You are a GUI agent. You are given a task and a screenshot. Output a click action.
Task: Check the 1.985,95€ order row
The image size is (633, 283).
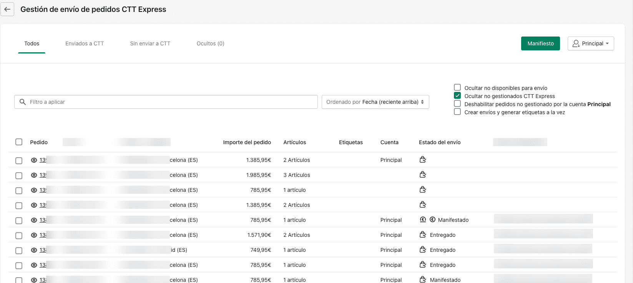point(19,176)
